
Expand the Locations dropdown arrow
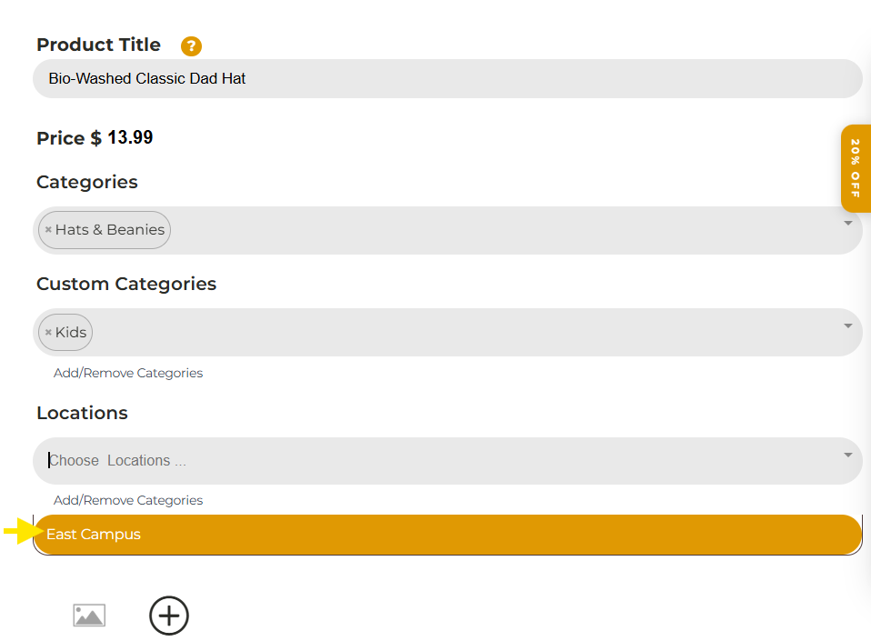[847, 455]
